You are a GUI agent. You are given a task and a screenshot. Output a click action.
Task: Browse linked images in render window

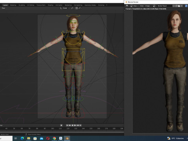[155, 6]
